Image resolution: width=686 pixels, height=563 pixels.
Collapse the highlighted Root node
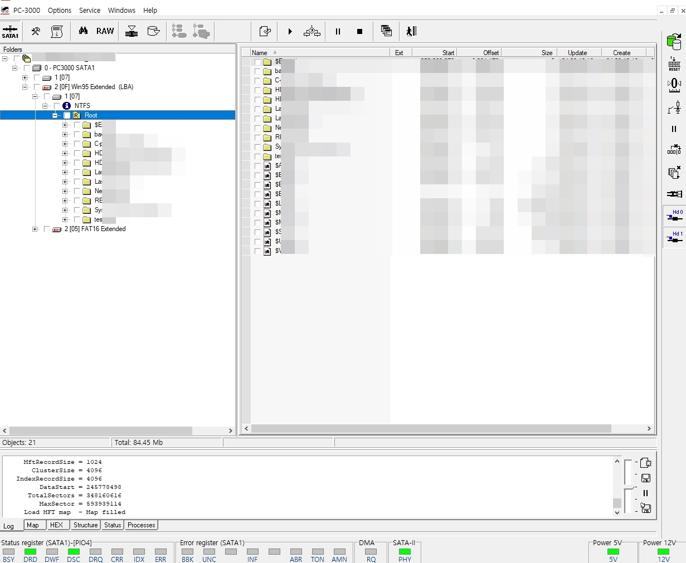[x=55, y=115]
